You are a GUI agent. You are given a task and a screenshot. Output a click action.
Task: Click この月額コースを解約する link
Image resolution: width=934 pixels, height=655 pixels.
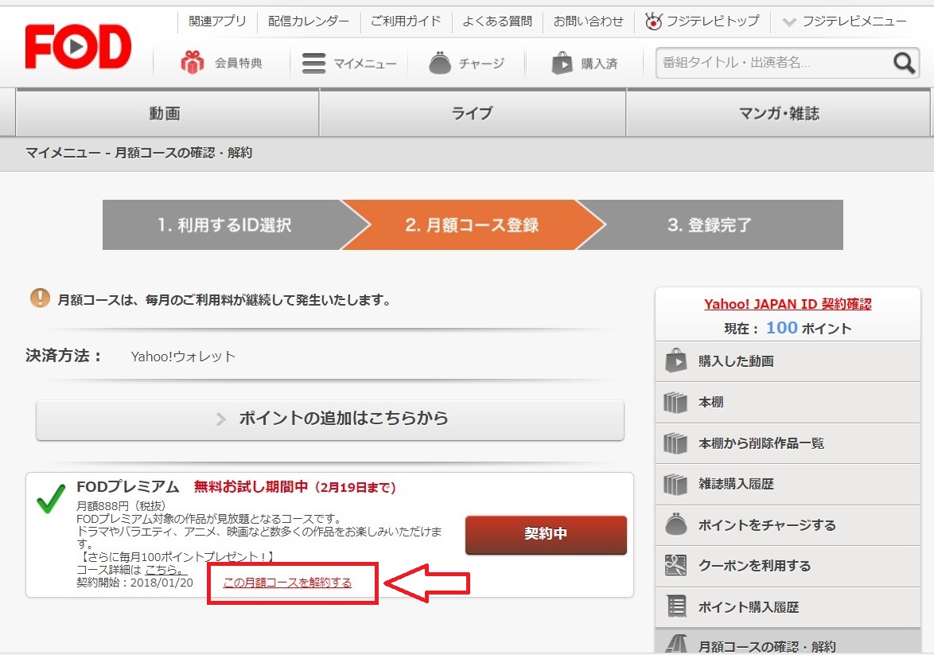pyautogui.click(x=287, y=583)
